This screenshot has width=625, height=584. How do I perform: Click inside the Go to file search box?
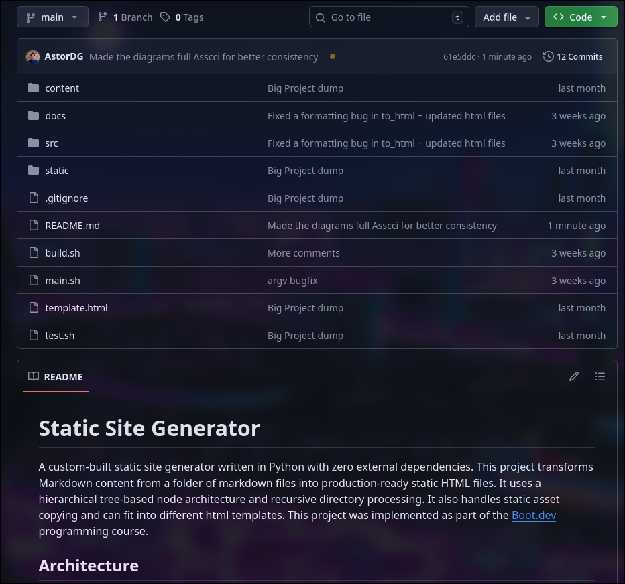[382, 17]
